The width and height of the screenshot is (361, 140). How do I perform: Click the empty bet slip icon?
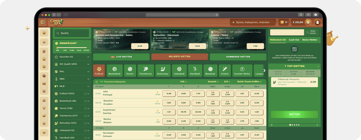294,49
